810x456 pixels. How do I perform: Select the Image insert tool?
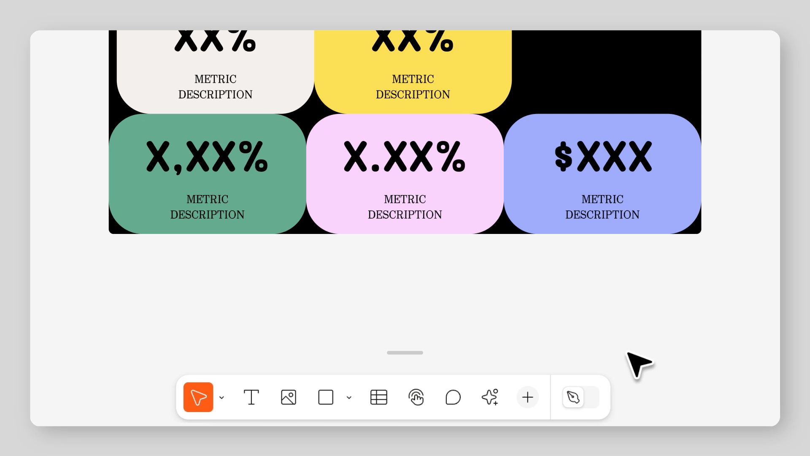pyautogui.click(x=288, y=398)
